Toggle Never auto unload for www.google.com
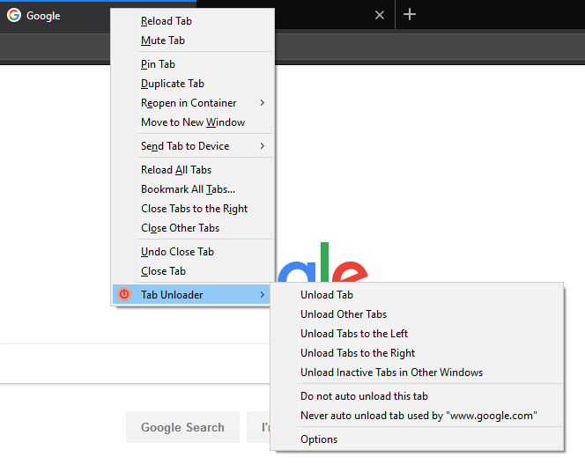The image size is (585, 472). tap(417, 416)
